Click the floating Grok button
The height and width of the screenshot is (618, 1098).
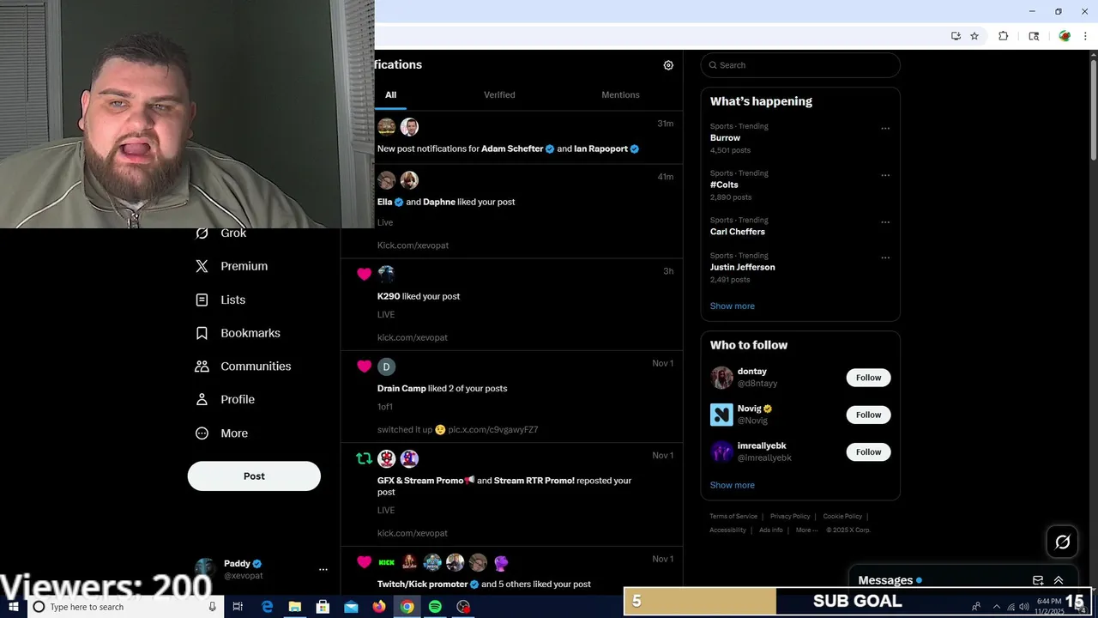pos(1062,542)
